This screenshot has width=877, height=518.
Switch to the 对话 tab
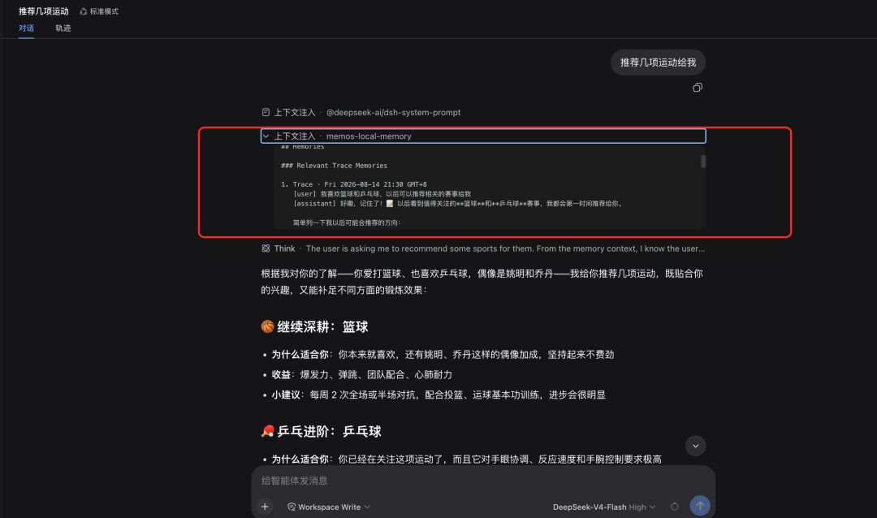pyautogui.click(x=26, y=28)
